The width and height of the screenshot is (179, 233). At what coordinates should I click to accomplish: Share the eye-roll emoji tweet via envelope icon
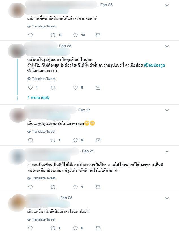98,140
